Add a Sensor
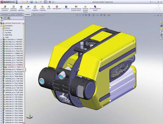Screen dimensions: 163x124 [x=49, y=8]
